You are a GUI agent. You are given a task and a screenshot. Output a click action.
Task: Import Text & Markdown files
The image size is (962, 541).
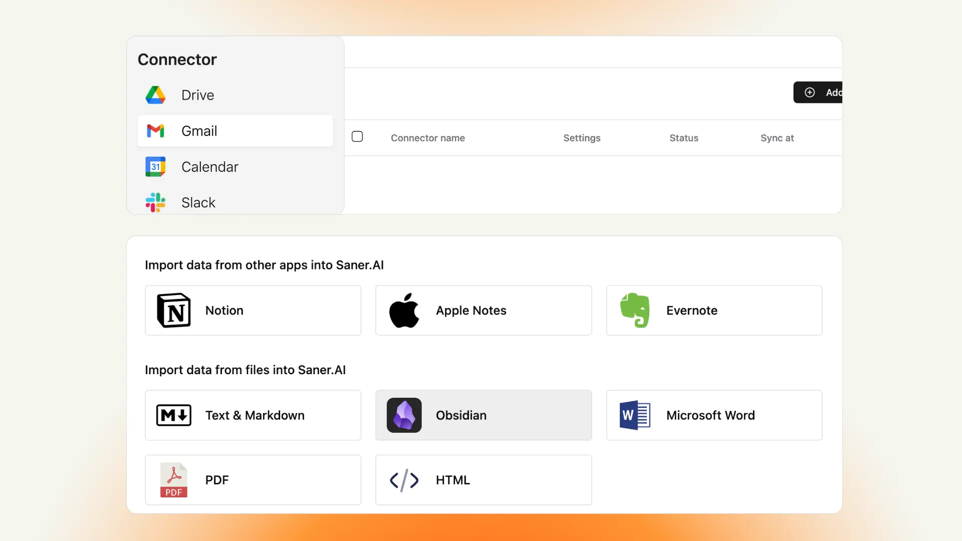(253, 415)
